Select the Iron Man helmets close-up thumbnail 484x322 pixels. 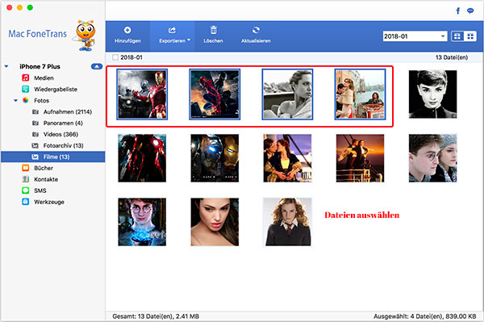(x=215, y=158)
